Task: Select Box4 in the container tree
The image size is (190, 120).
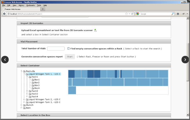Action: [37, 88]
